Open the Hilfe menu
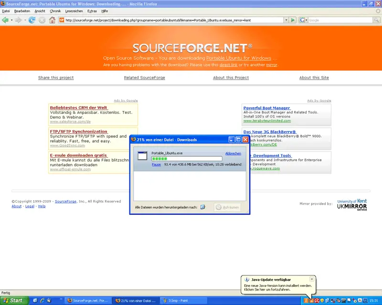 click(105, 11)
